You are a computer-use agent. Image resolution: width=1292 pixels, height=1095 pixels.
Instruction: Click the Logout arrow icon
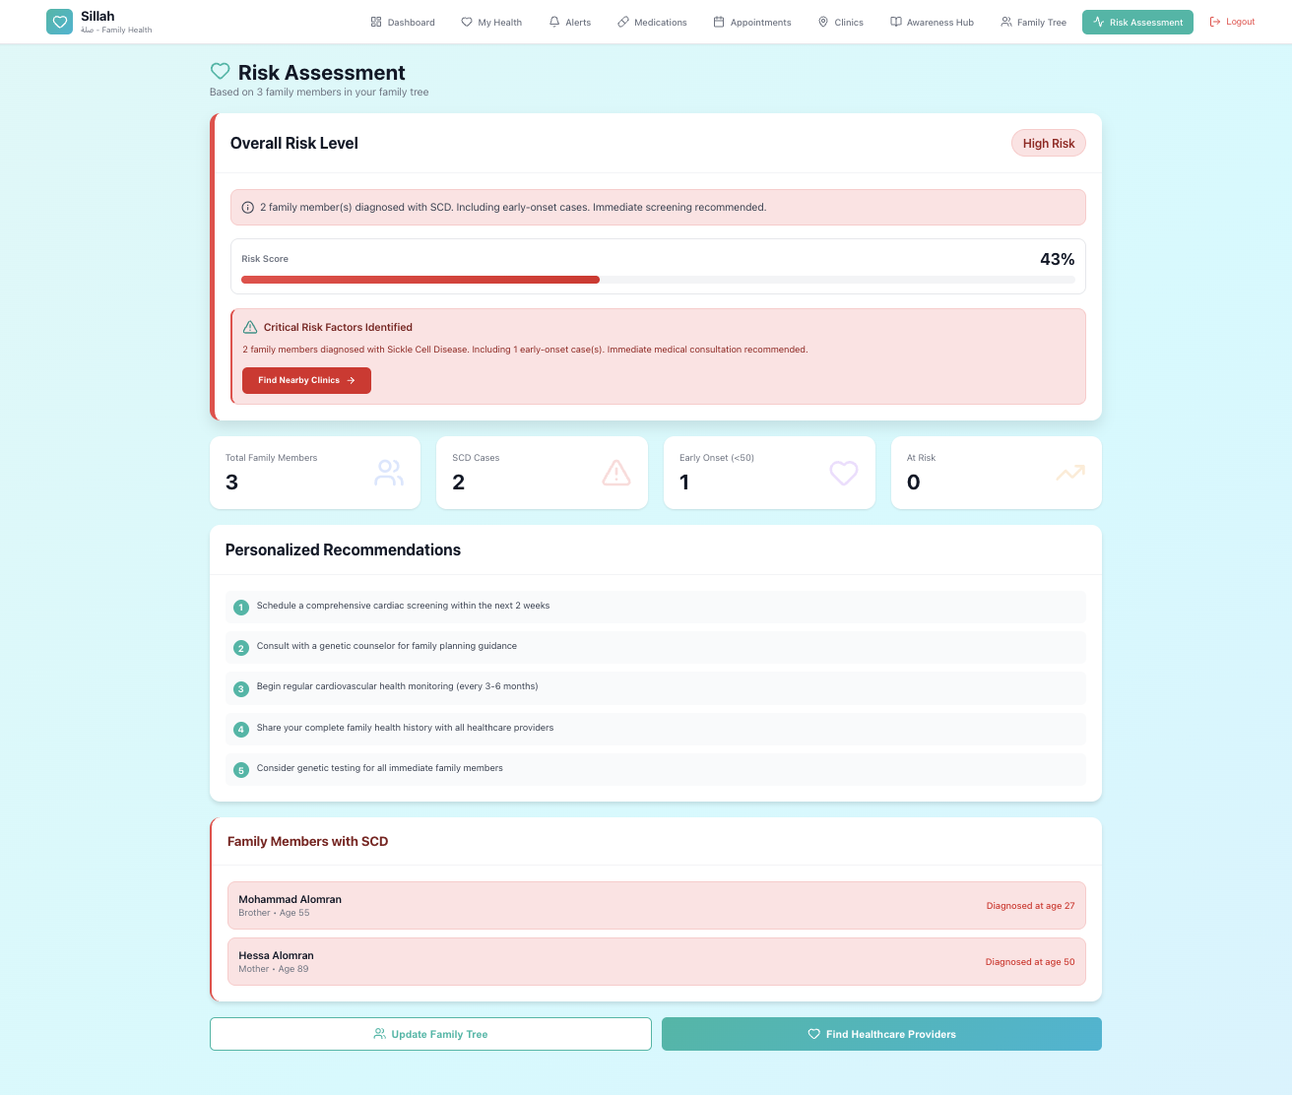tap(1213, 22)
